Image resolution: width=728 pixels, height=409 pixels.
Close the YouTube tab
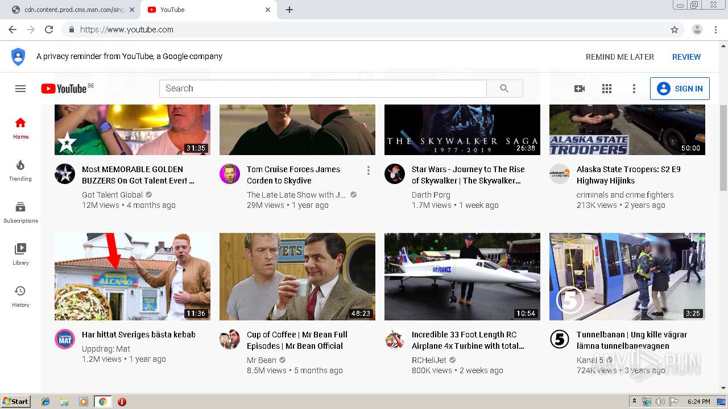[268, 10]
